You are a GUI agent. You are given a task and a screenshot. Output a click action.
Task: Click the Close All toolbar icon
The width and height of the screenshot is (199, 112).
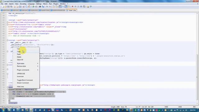tap(17, 7)
